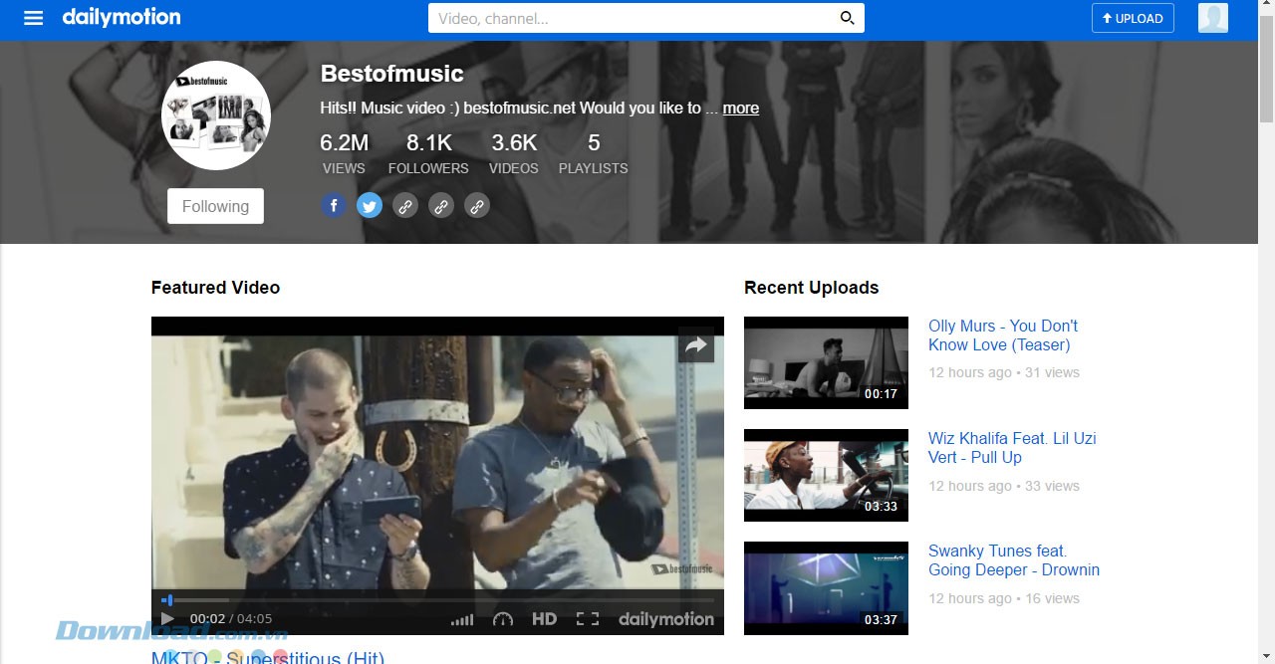Open the Wiz Khalifa Pull Up thumbnail
Image resolution: width=1275 pixels, height=664 pixels.
(x=826, y=475)
